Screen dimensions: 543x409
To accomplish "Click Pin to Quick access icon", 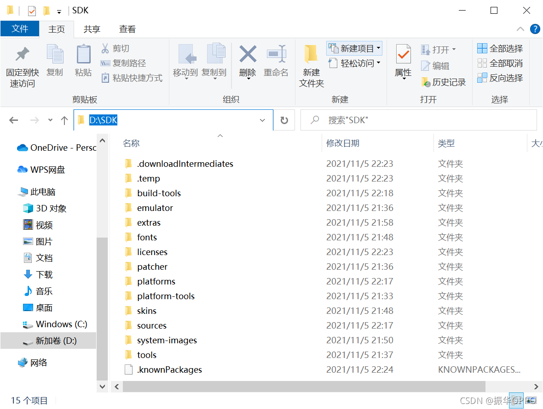I will pyautogui.click(x=23, y=54).
